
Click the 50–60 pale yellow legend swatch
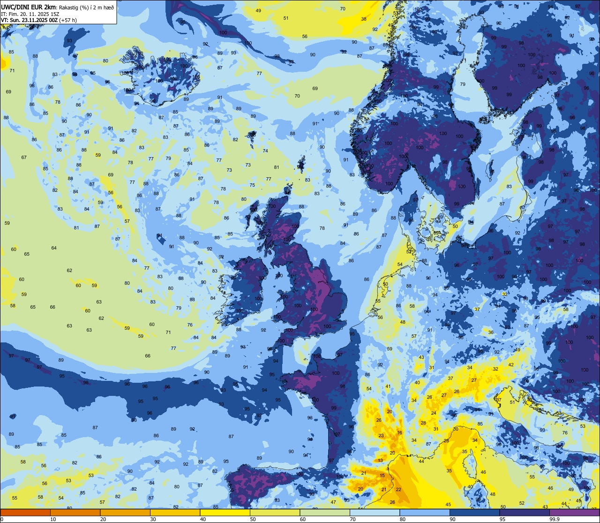(275, 512)
